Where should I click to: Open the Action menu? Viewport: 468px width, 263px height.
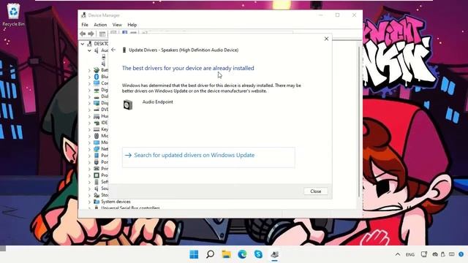click(100, 25)
